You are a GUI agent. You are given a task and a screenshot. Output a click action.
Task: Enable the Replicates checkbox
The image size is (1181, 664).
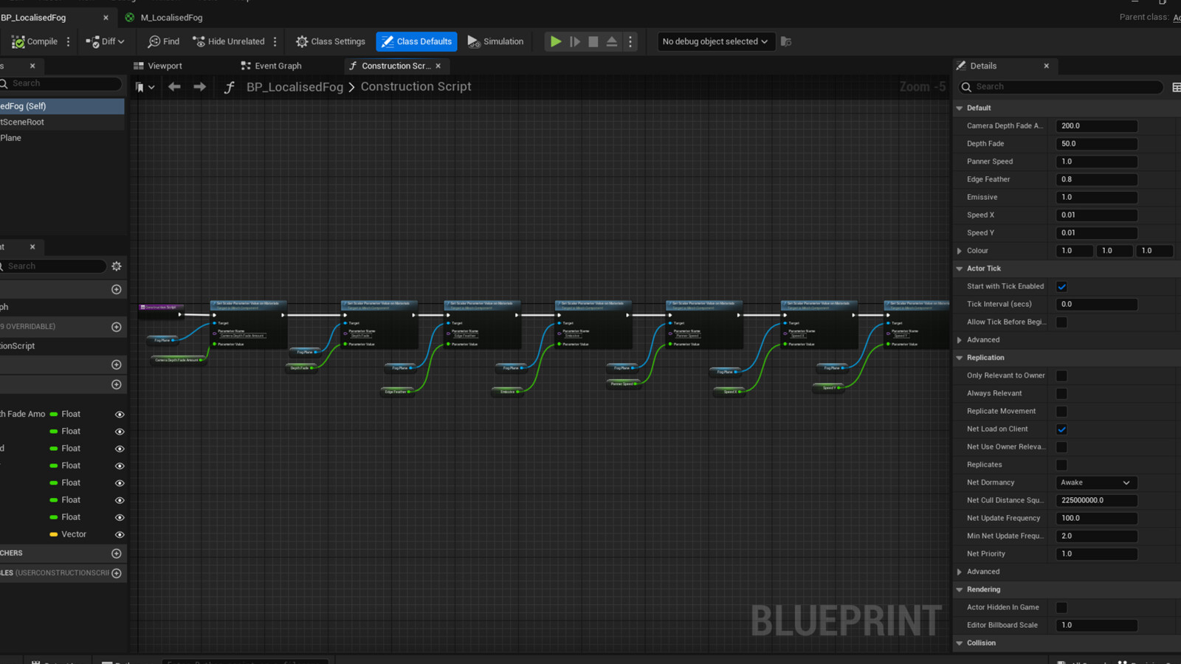pyautogui.click(x=1061, y=465)
